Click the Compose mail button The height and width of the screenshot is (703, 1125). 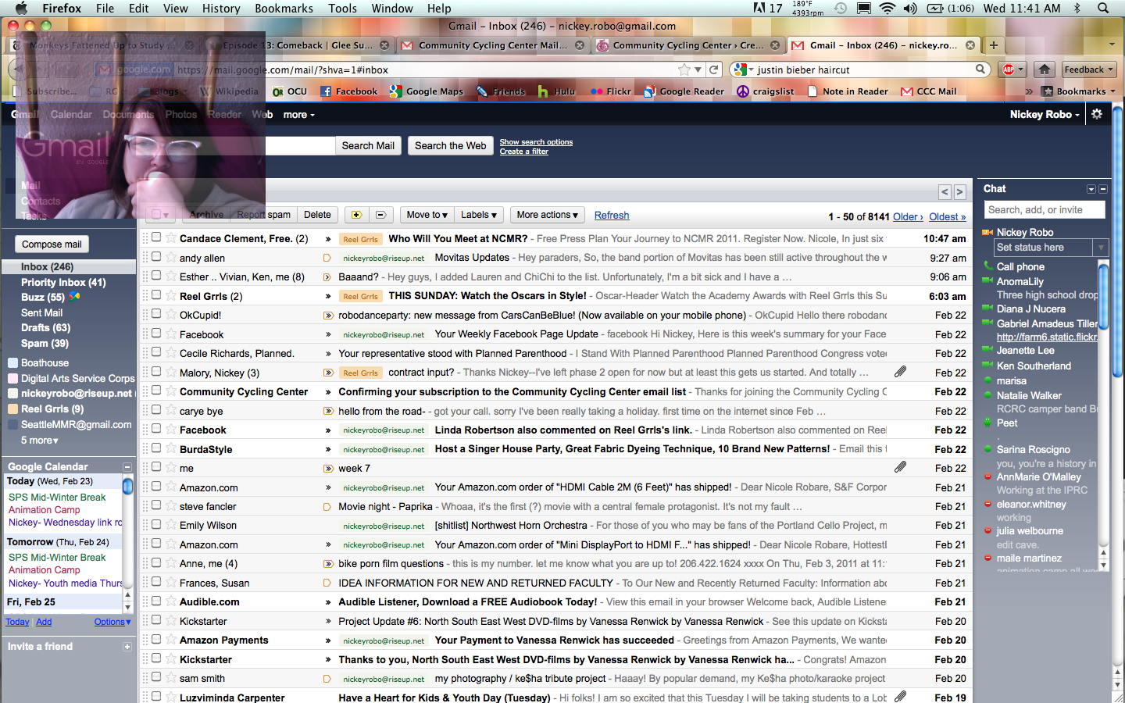(x=52, y=244)
